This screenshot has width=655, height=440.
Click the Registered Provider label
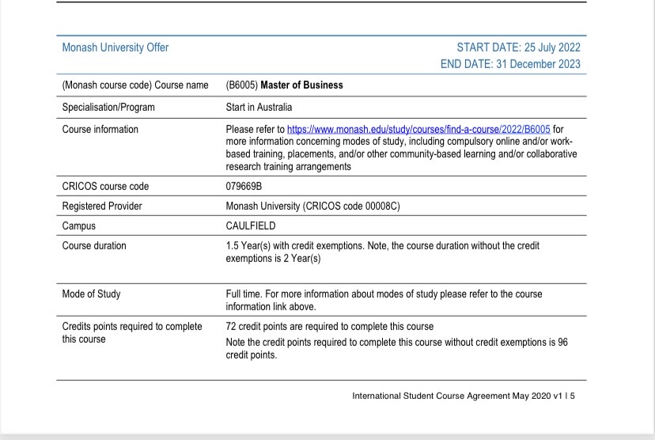pyautogui.click(x=103, y=207)
